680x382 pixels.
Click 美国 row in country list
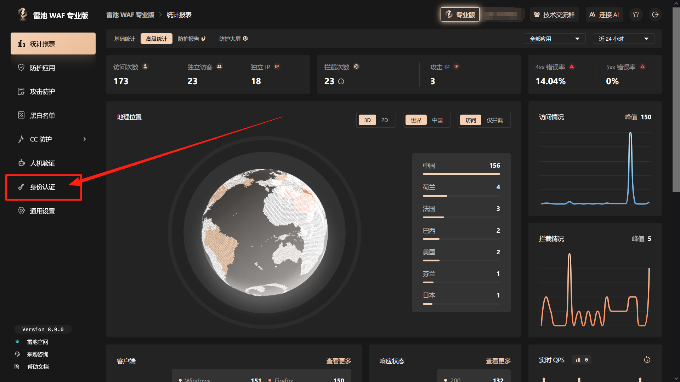(461, 255)
